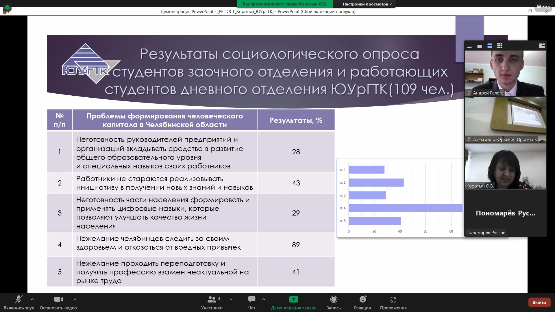Click table header Проблемы формирования человеческого капитала
This screenshot has height=312, width=555.
click(x=165, y=120)
